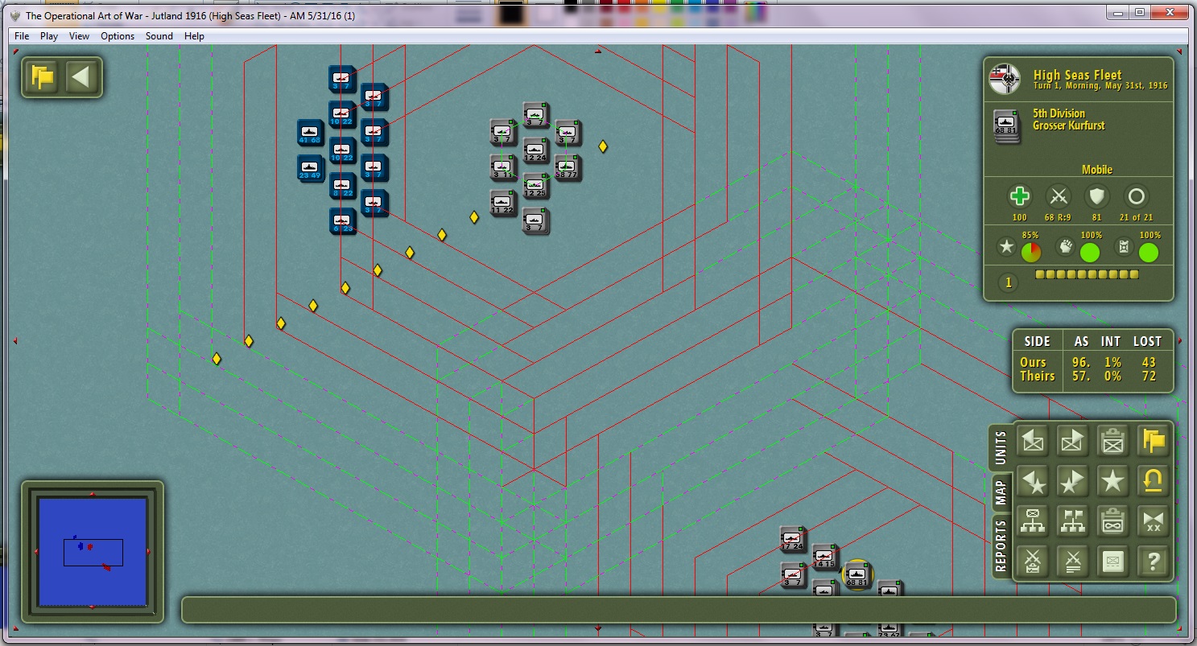Select the gray 17 24 ship unit
Viewport: 1197px width, 646px height.
[792, 540]
